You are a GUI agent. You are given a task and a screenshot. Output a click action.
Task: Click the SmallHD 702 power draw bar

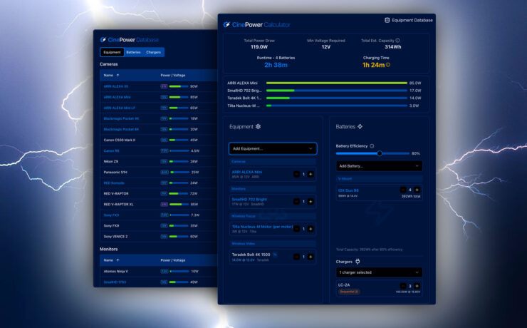pyautogui.click(x=336, y=91)
